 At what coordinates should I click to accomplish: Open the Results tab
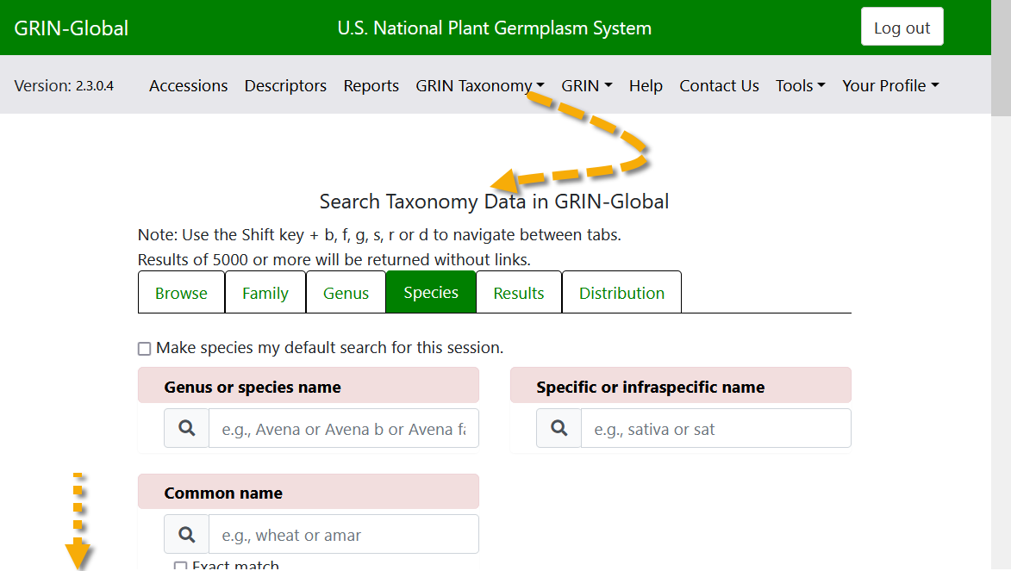pos(518,292)
